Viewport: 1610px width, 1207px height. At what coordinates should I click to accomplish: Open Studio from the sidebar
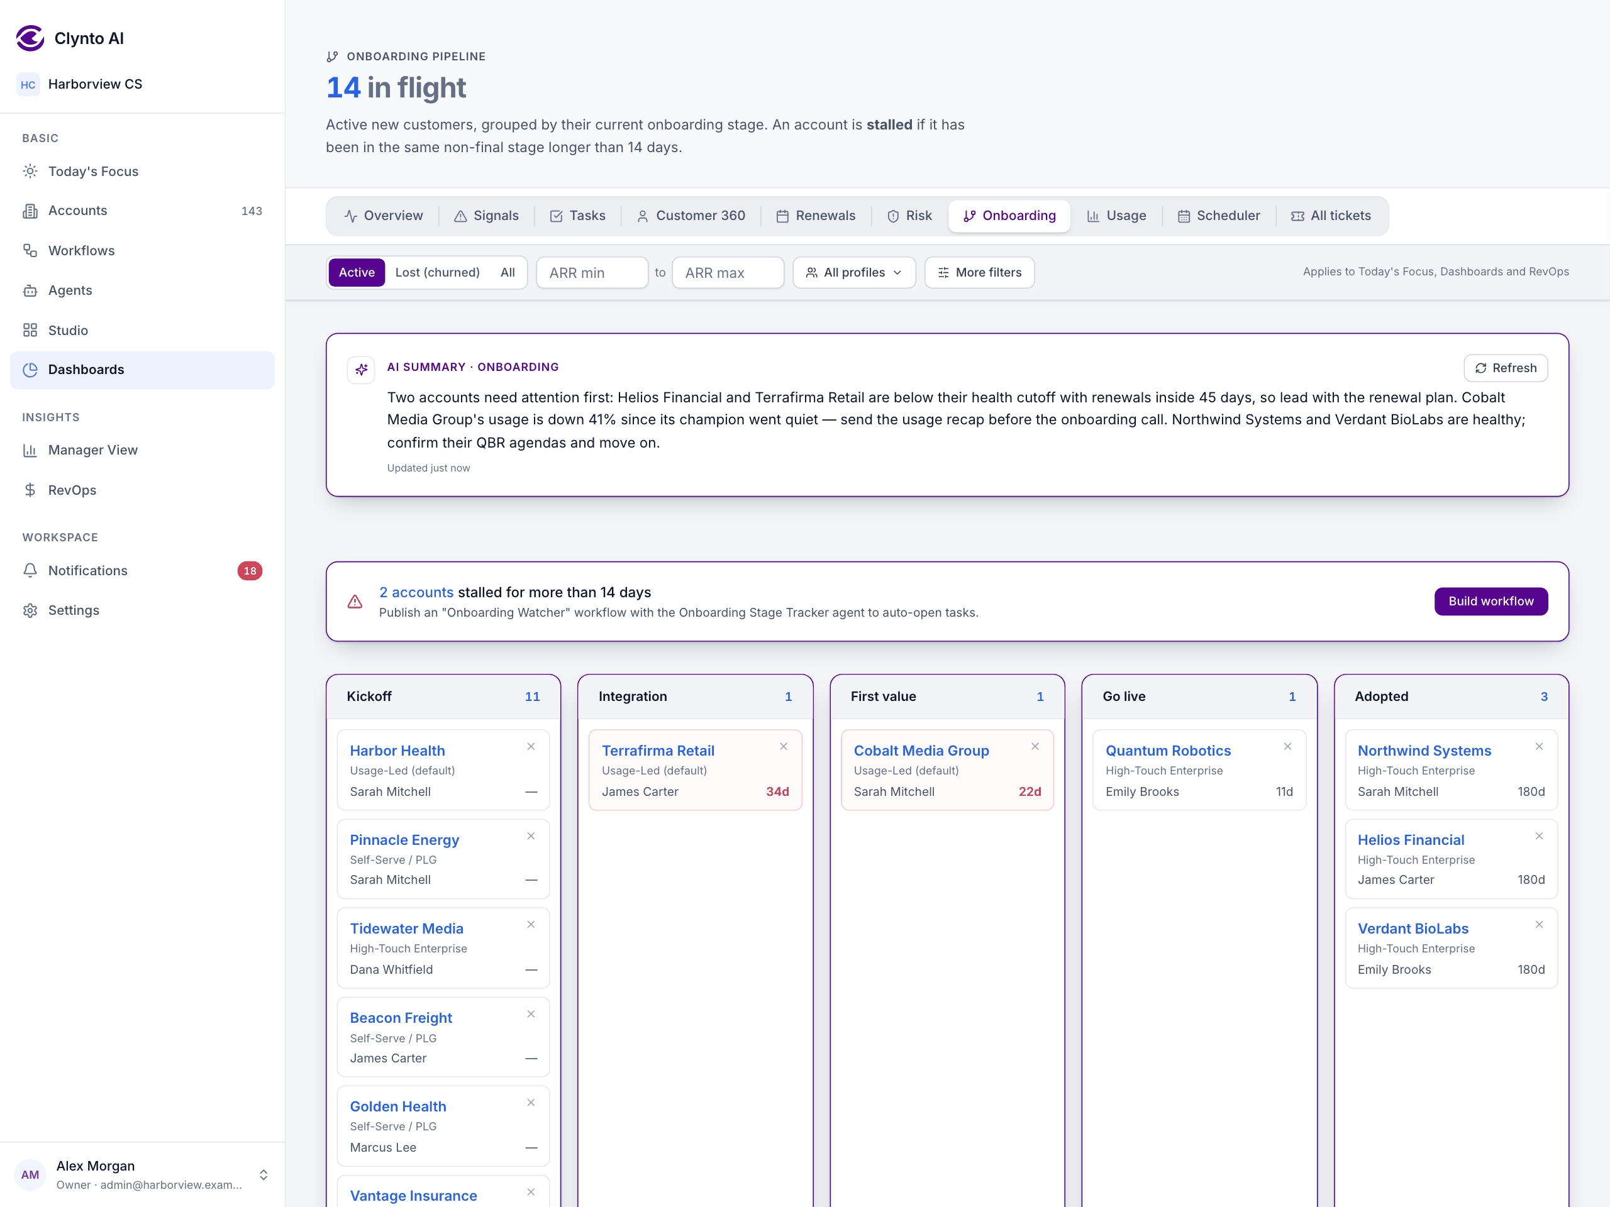(142, 330)
